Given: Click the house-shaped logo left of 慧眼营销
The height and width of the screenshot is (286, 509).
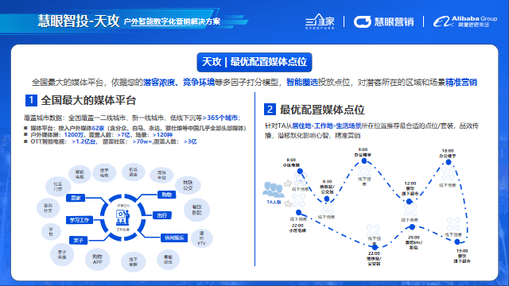Looking at the screenshot, I should [x=320, y=21].
